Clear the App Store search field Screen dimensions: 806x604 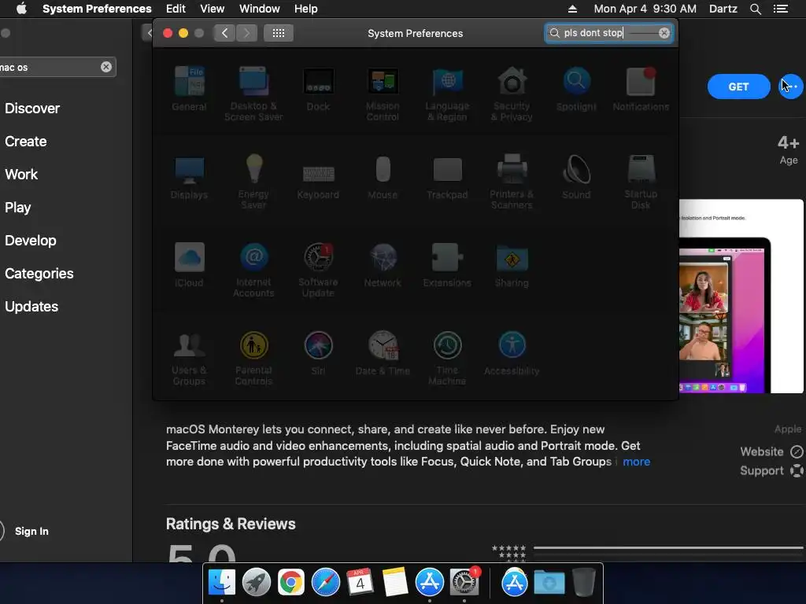[x=106, y=67]
